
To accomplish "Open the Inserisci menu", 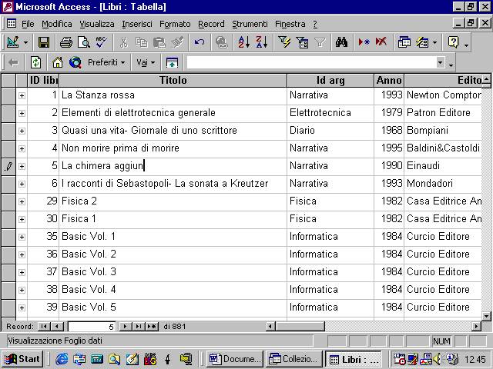I will [137, 24].
